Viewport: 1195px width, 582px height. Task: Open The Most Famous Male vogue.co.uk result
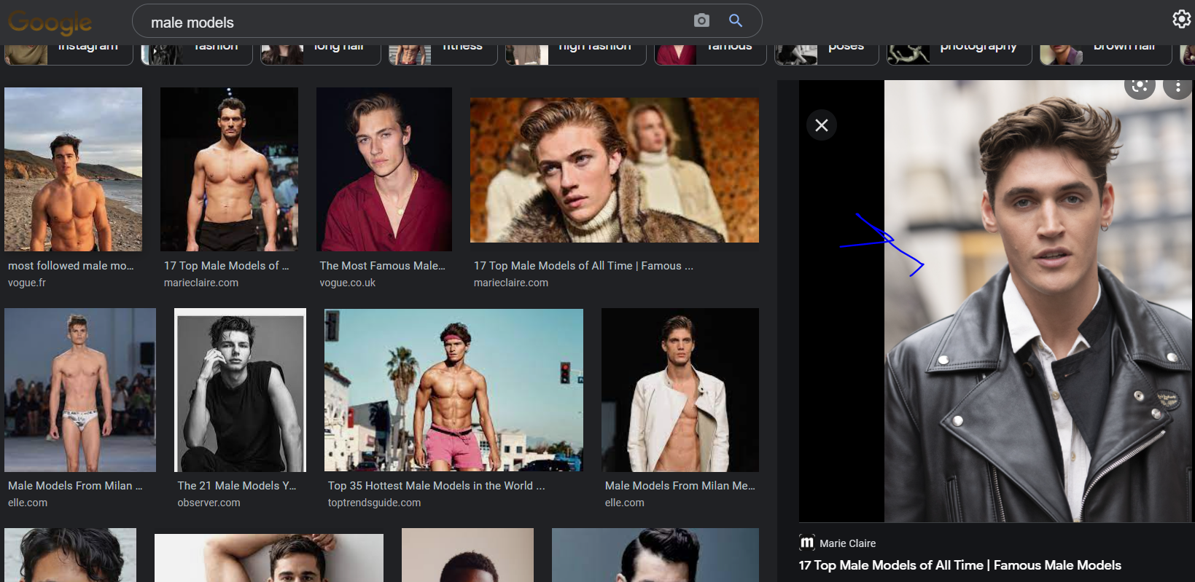click(x=382, y=266)
